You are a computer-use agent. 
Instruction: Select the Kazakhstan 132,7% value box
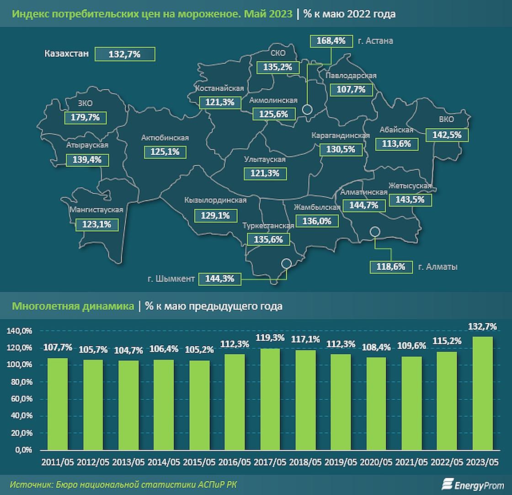[125, 54]
